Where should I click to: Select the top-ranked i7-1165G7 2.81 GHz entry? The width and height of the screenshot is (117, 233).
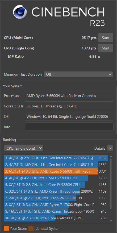56,158
